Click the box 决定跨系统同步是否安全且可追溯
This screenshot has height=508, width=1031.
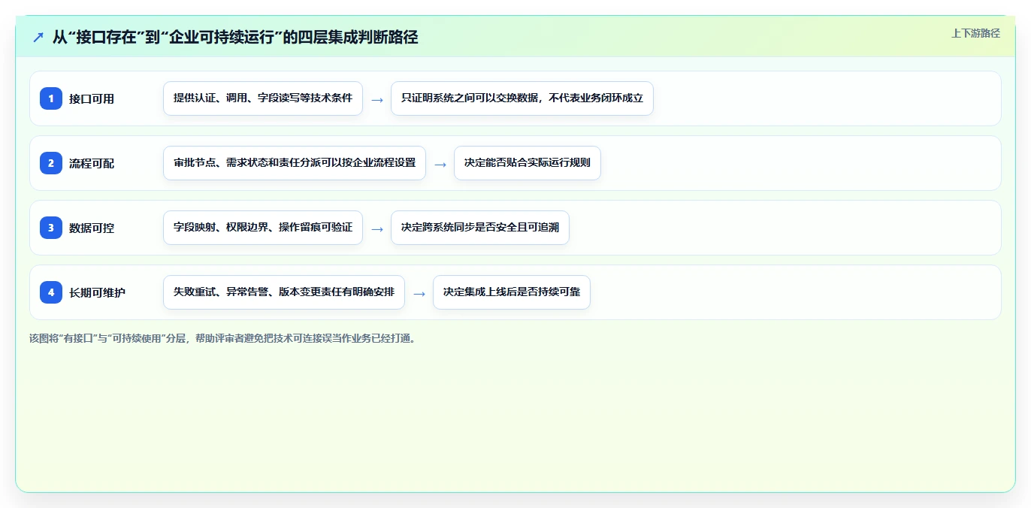(x=480, y=228)
